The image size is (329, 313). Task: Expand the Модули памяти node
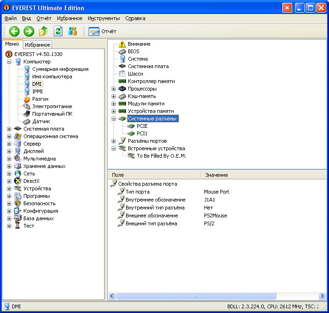tap(113, 104)
